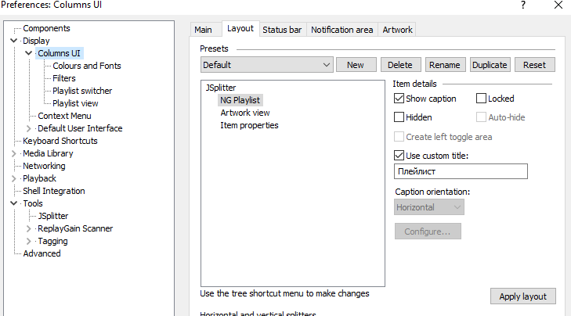Viewport: 571px width, 316px height.
Task: Enable the Locked checkbox
Action: pyautogui.click(x=482, y=99)
